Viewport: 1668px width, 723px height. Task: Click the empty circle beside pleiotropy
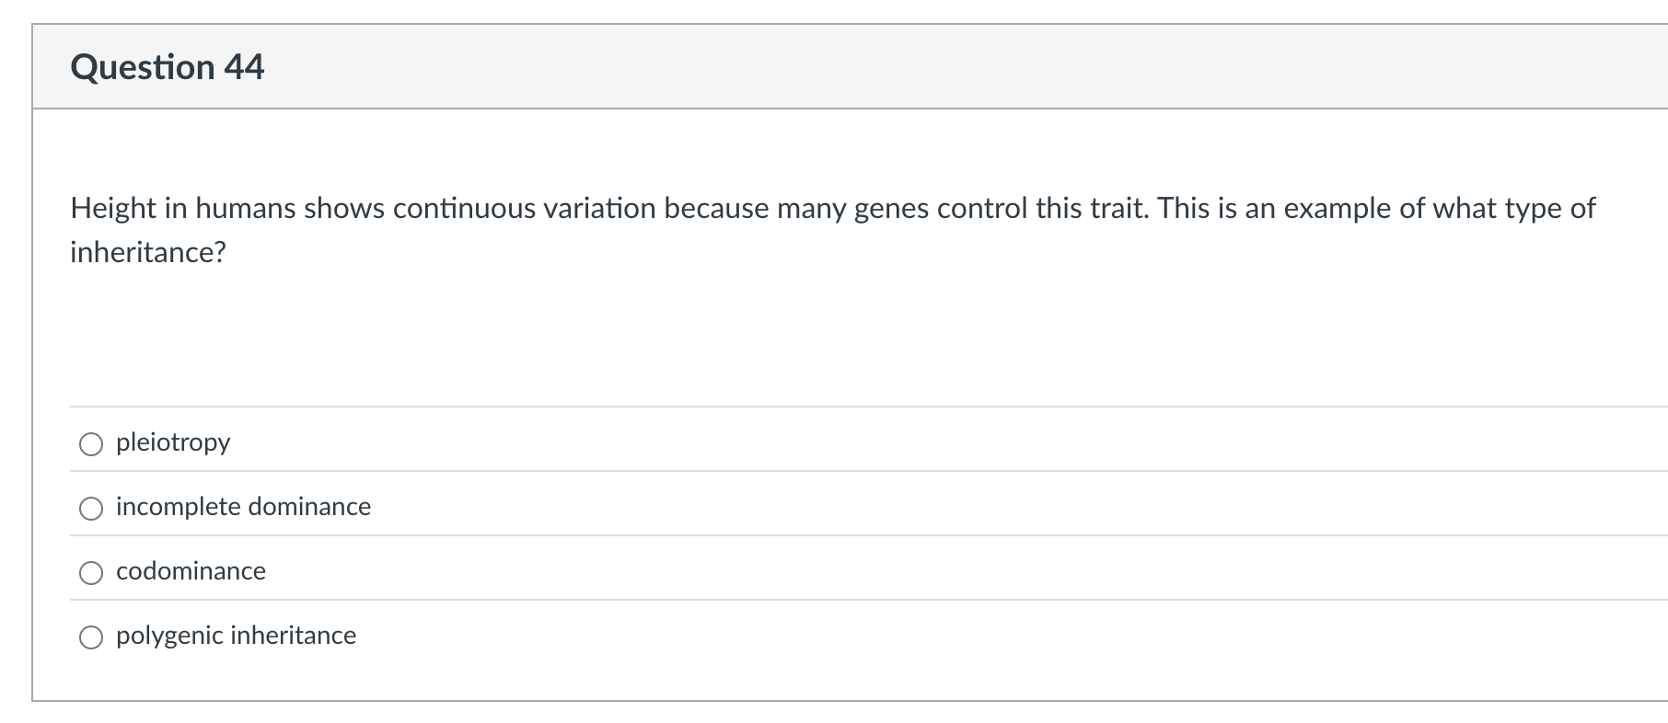91,443
